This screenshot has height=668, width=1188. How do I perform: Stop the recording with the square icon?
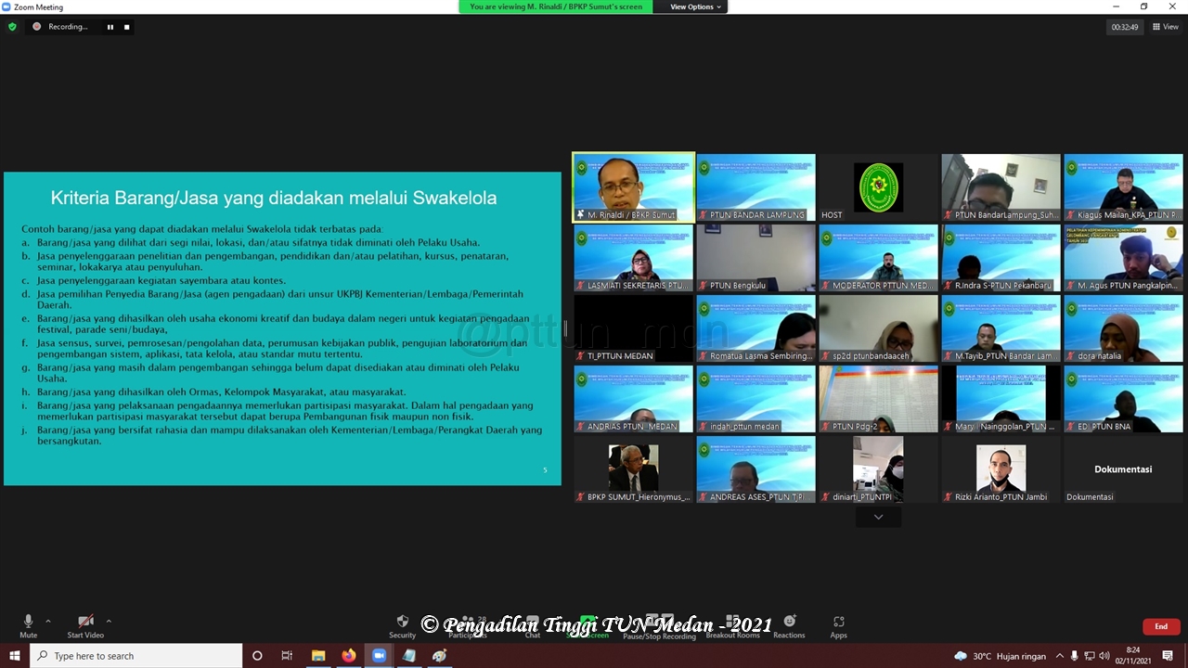[127, 27]
